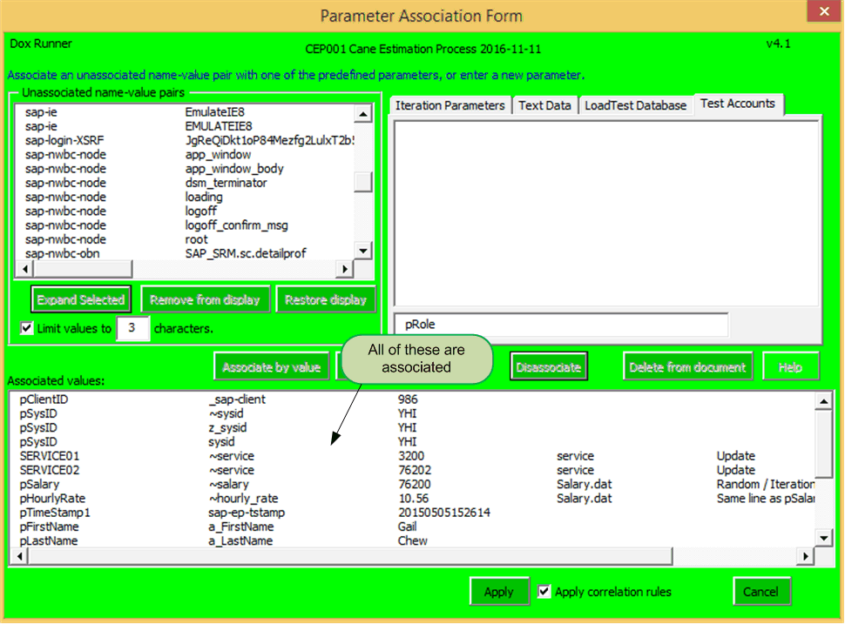845x624 pixels.
Task: Select the pClientID associated value row
Action: coord(413,399)
